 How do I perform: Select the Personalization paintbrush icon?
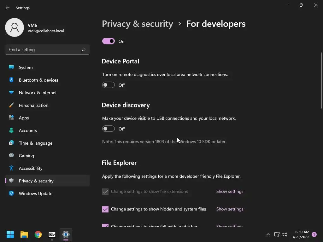(x=11, y=105)
